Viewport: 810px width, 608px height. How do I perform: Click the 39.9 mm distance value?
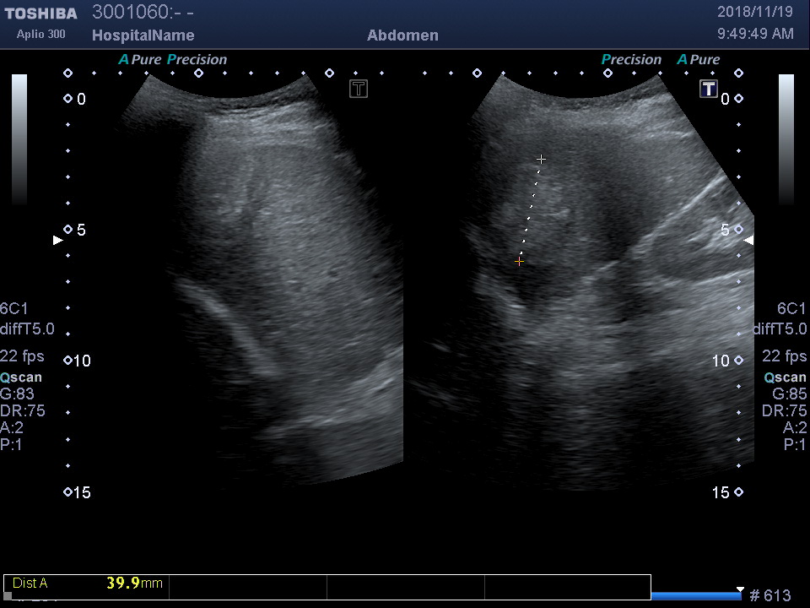(134, 584)
